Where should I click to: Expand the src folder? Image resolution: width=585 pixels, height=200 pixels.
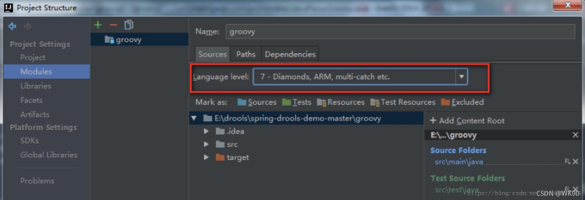click(x=206, y=144)
